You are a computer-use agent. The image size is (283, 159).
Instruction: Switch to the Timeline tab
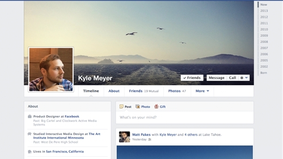[x=91, y=91]
